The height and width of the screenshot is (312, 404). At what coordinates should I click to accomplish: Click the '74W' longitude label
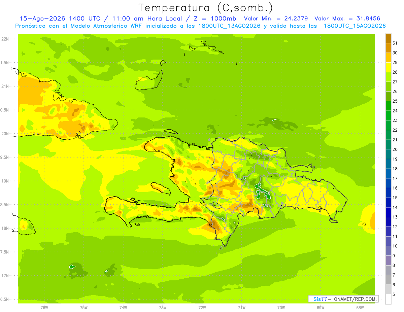[x=123, y=308]
